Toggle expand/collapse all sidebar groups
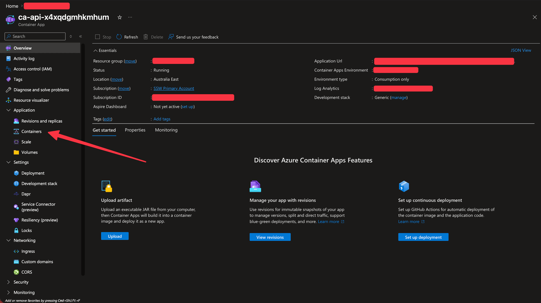This screenshot has width=541, height=303. pos(71,36)
